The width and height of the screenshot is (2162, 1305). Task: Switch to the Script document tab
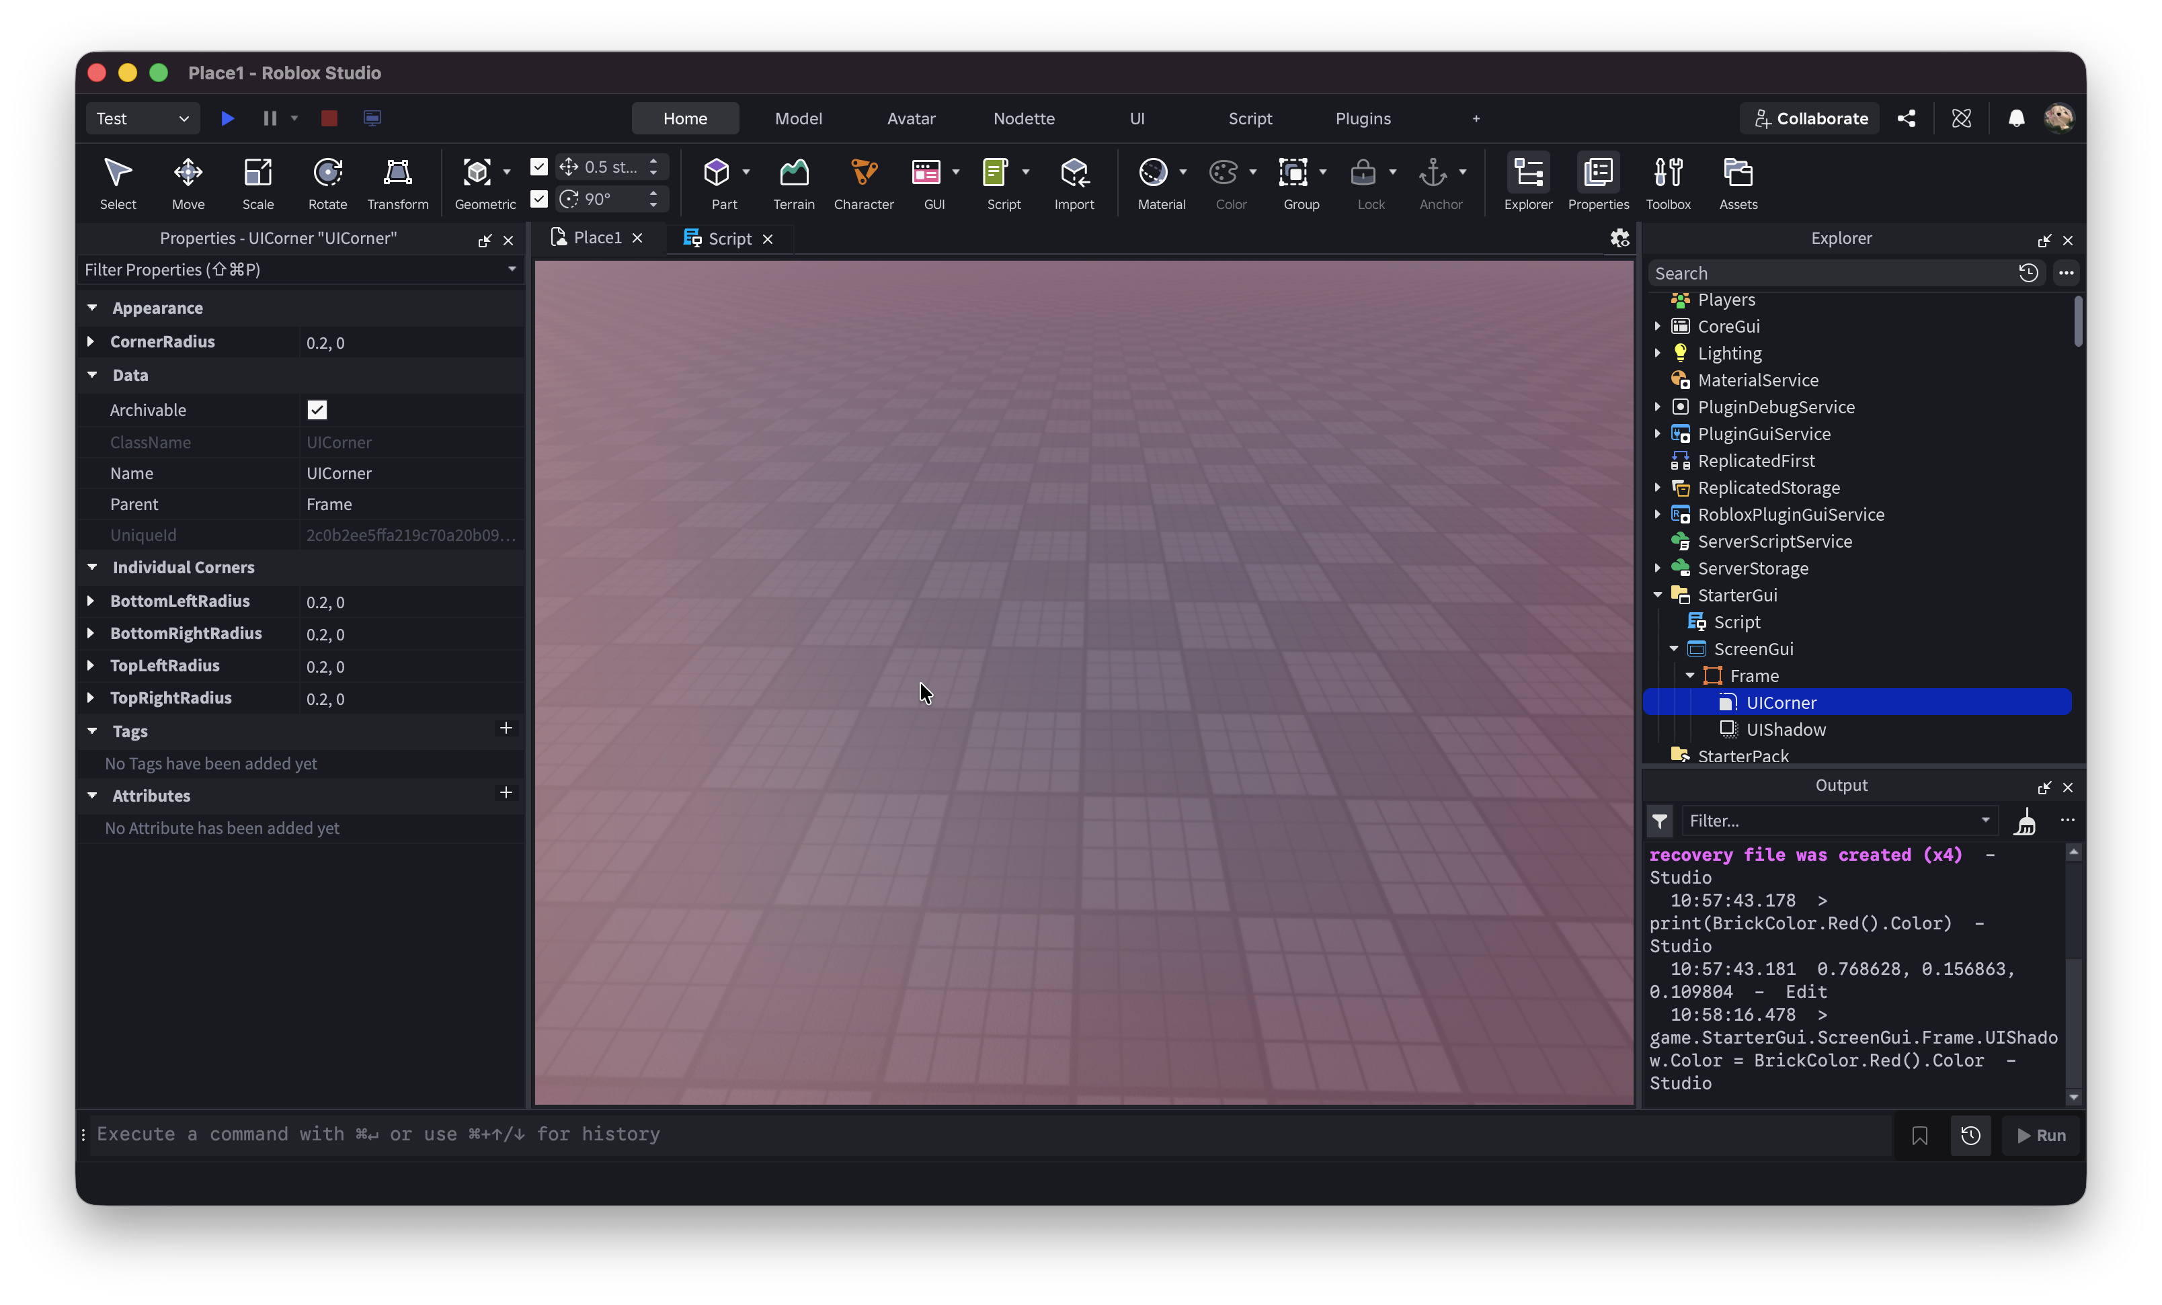point(729,239)
